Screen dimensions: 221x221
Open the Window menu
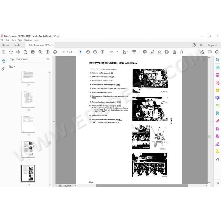(x=28, y=40)
